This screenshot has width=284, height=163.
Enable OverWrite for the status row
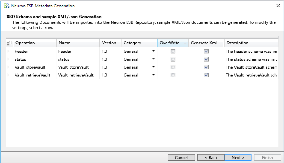(x=173, y=59)
